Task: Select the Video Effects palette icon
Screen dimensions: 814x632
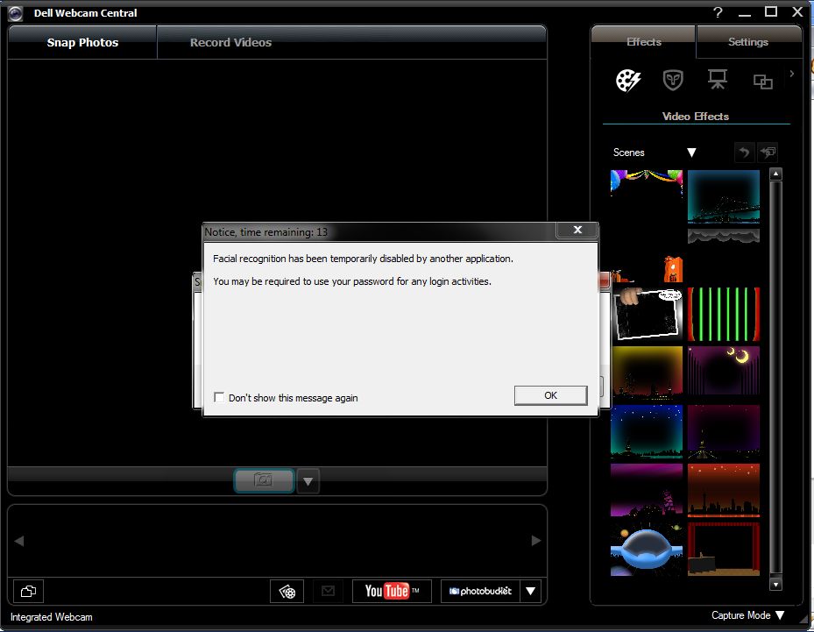Action: pos(628,81)
